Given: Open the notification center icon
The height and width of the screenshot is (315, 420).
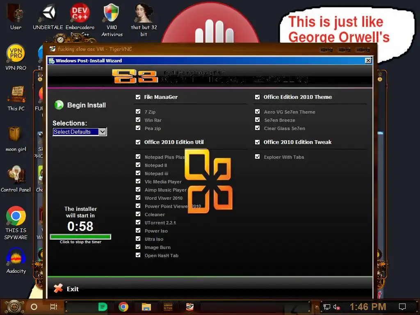Looking at the screenshot, I should 402,307.
